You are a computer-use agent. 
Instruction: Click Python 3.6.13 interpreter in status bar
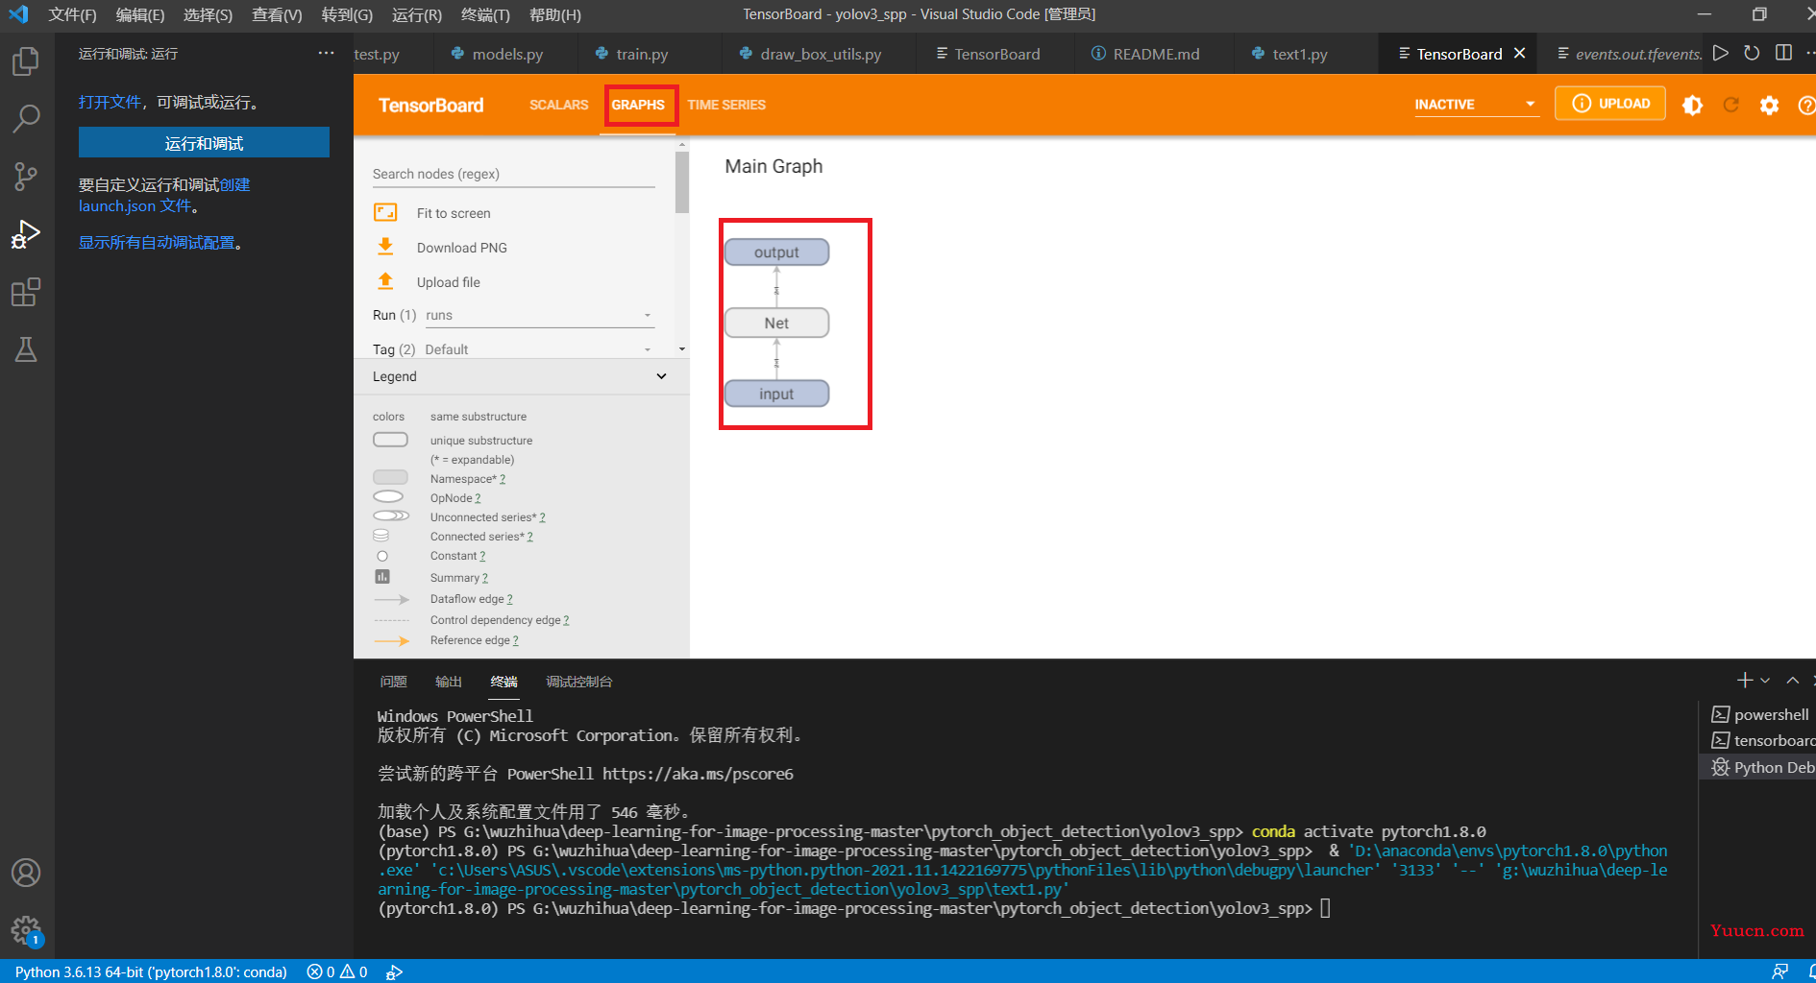tap(151, 971)
